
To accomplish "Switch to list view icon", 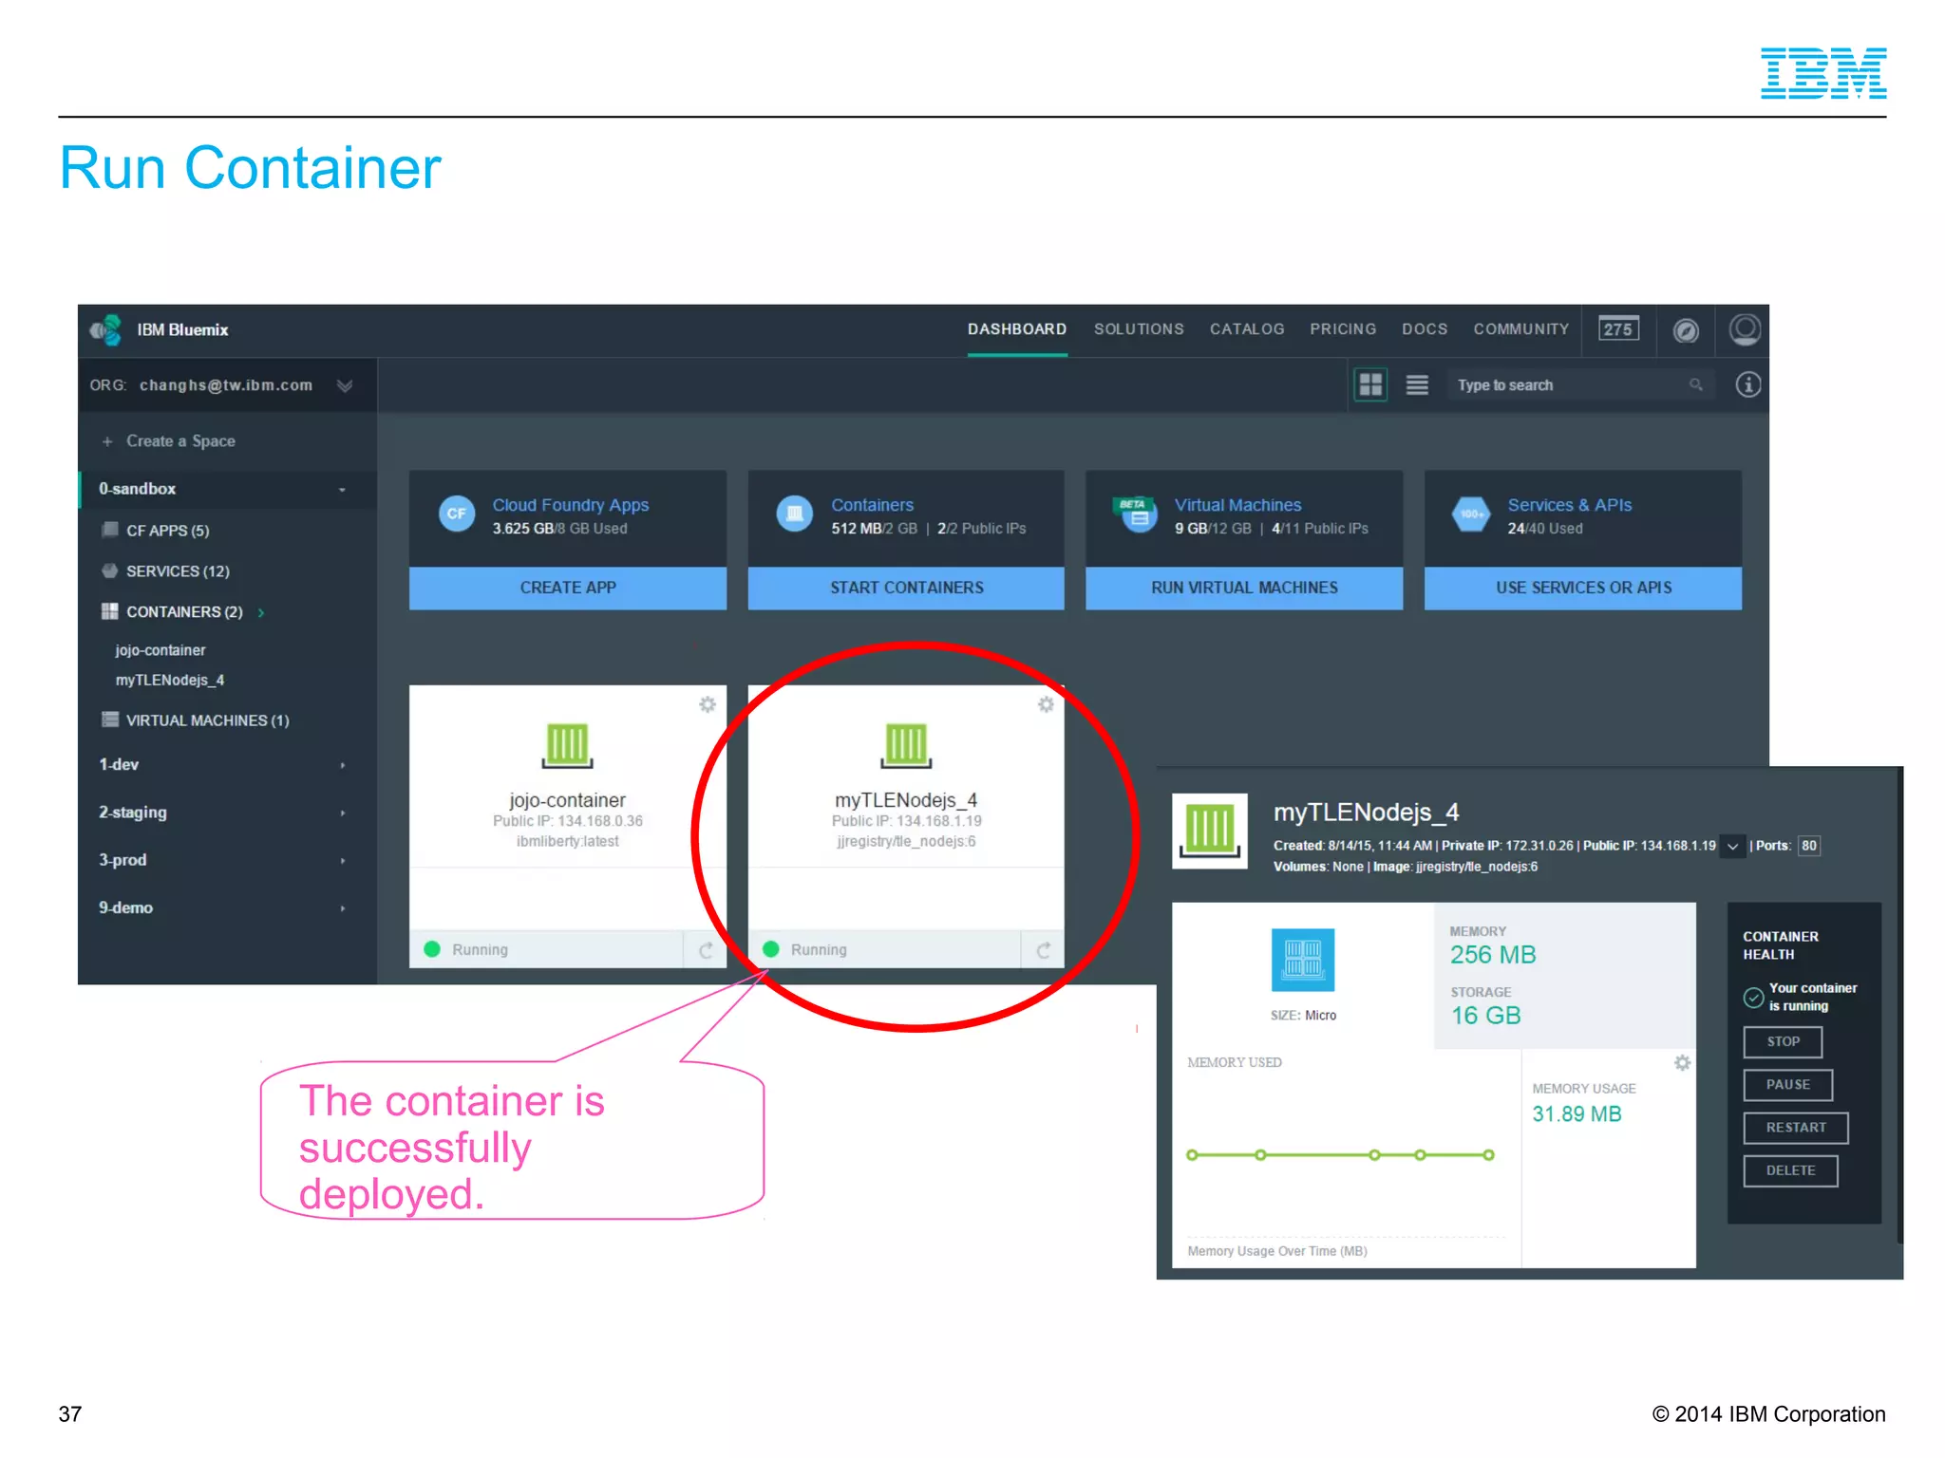I will click(x=1416, y=384).
